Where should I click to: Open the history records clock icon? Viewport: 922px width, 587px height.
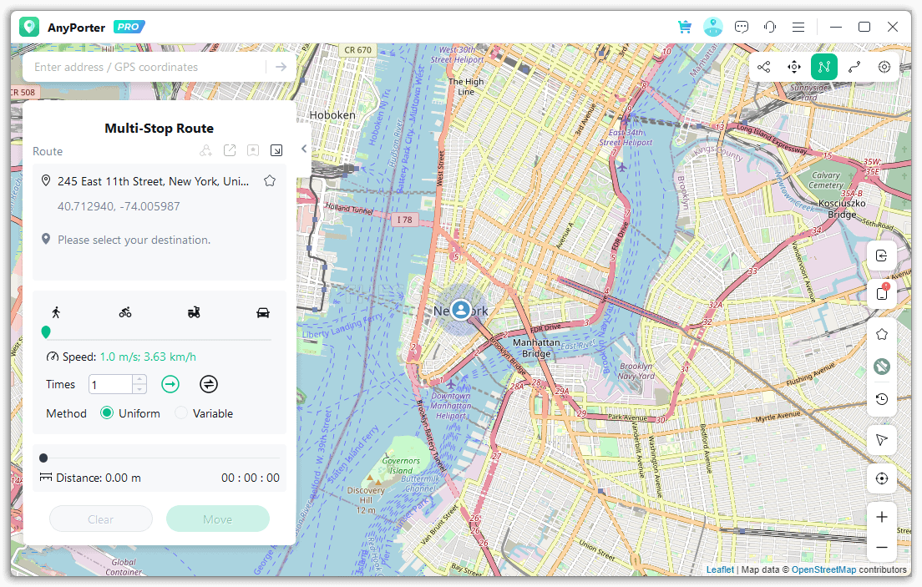pyautogui.click(x=881, y=399)
